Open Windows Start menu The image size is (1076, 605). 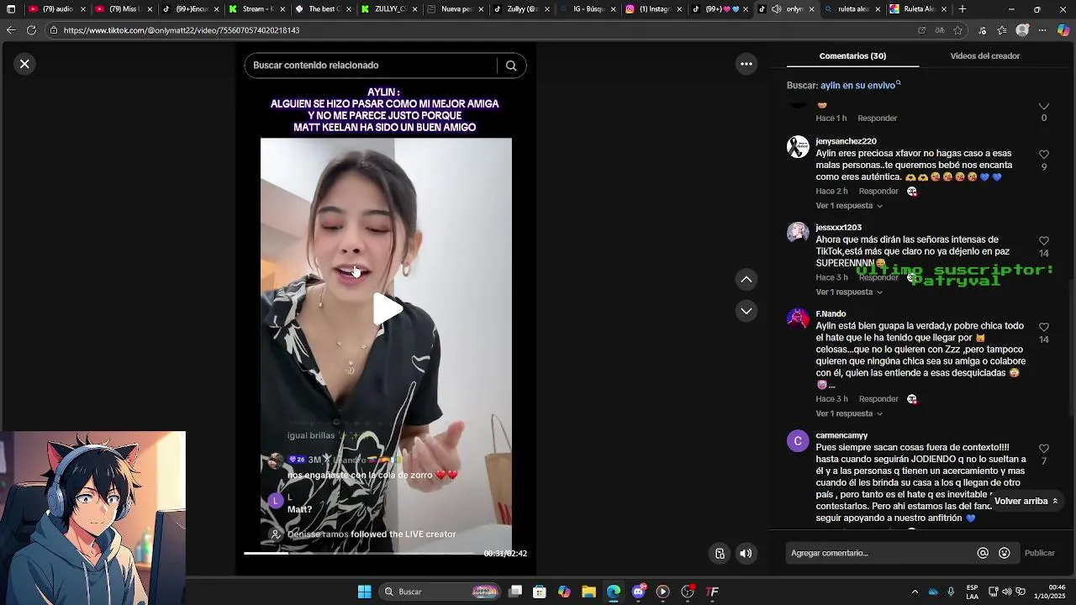pos(364,592)
